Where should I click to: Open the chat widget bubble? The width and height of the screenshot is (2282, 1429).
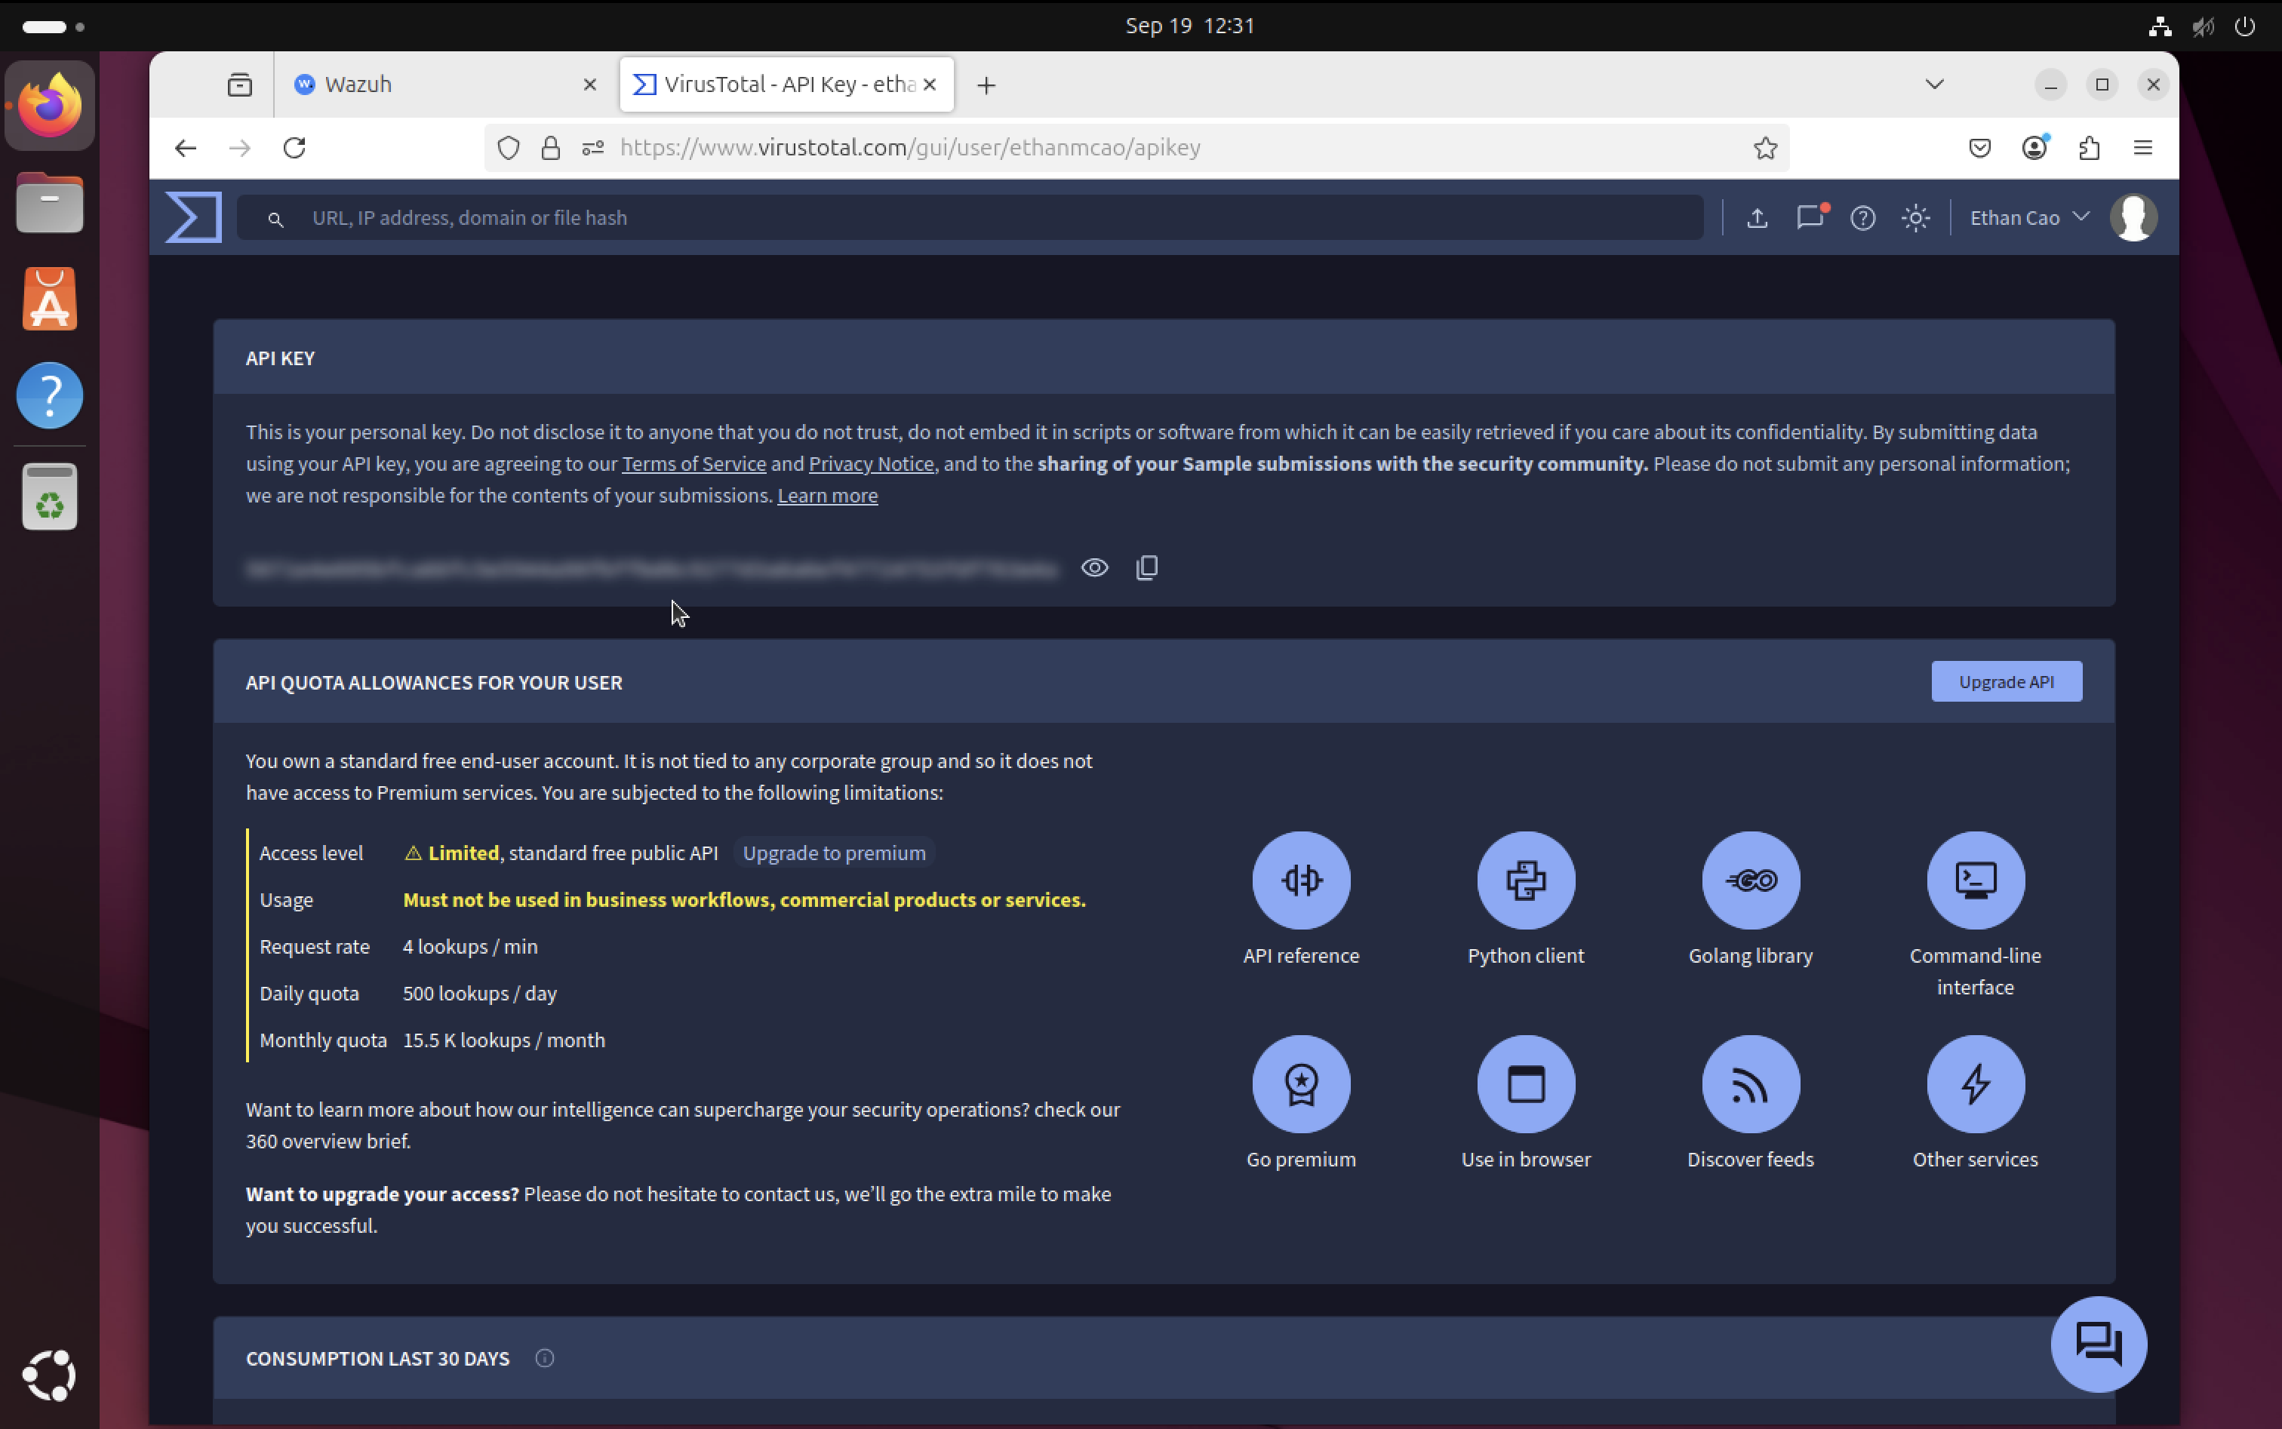(2098, 1343)
